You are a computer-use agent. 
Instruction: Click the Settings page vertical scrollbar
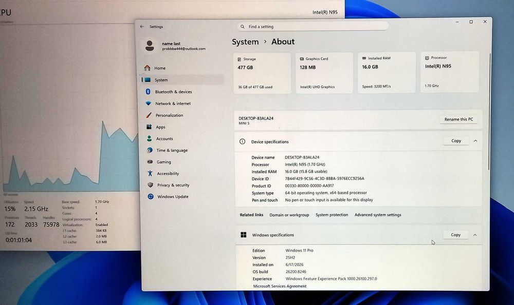(x=488, y=111)
